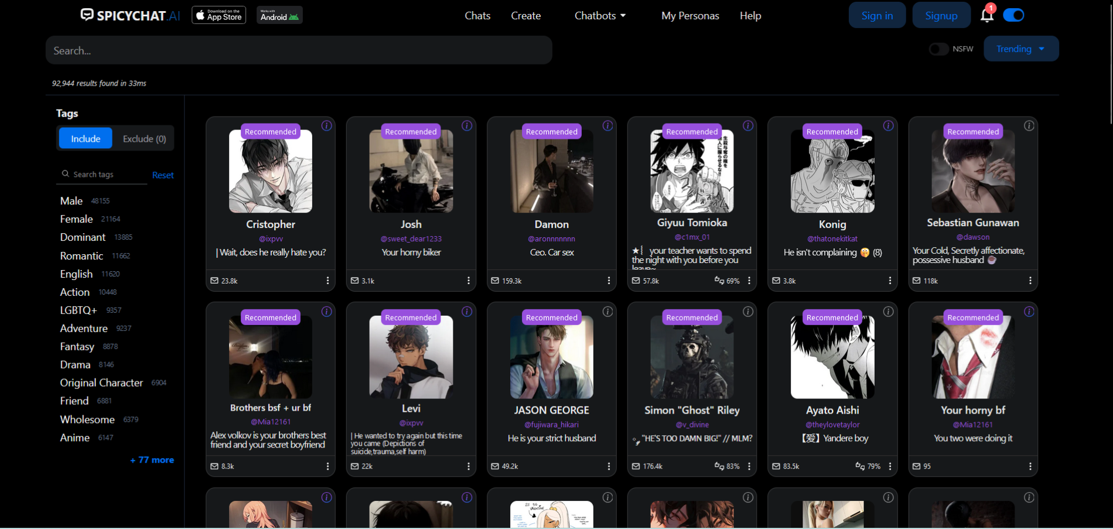This screenshot has width=1113, height=529.
Task: Reset the selected tags
Action: tap(163, 175)
